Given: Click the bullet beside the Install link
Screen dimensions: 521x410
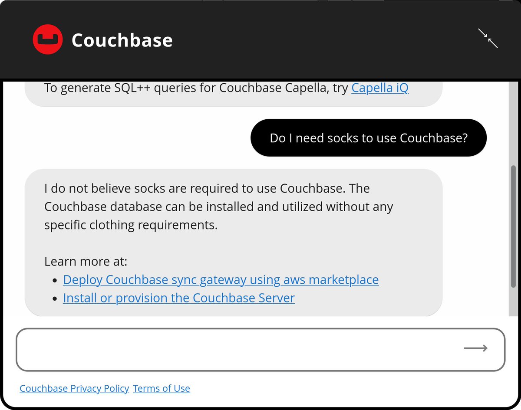Looking at the screenshot, I should [54, 299].
